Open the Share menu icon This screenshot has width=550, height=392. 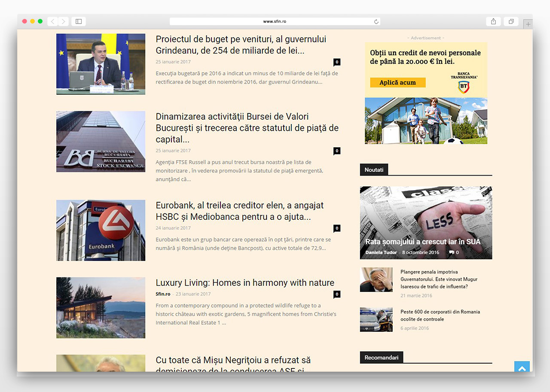pyautogui.click(x=493, y=21)
